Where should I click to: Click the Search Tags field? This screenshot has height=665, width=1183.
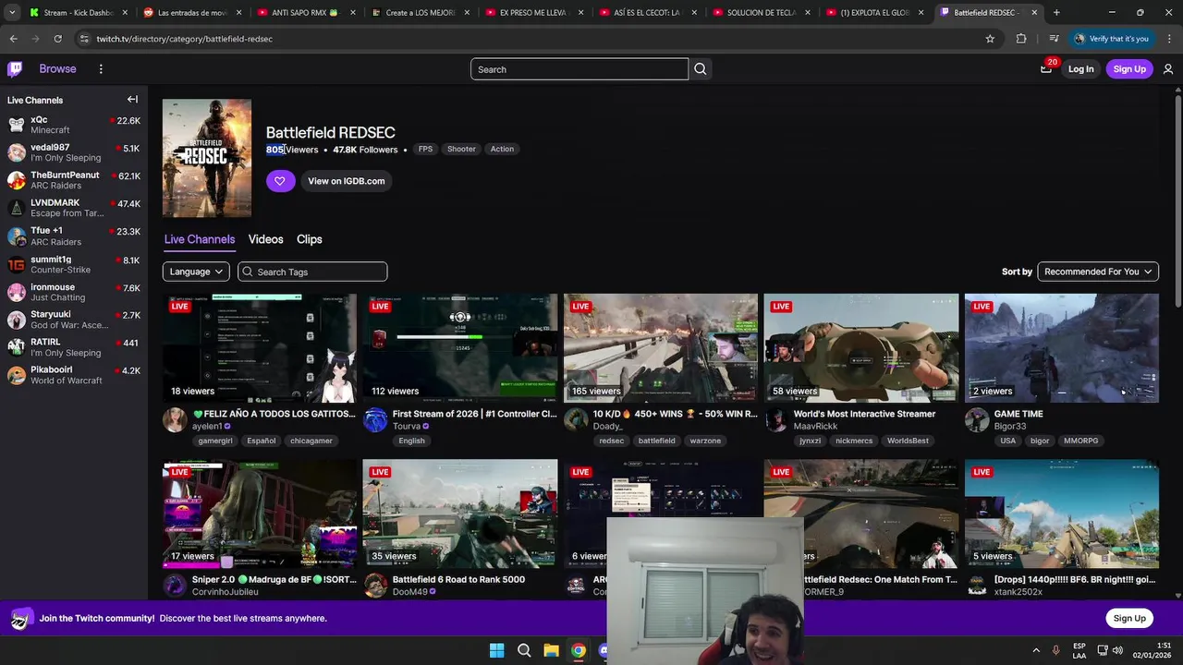click(x=312, y=272)
